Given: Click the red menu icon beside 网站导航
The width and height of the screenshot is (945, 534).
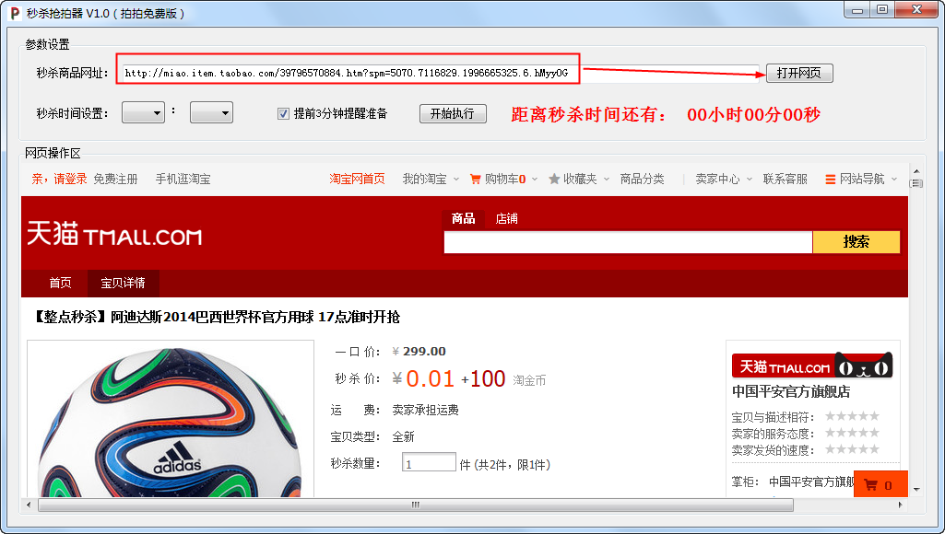Looking at the screenshot, I should click(830, 180).
